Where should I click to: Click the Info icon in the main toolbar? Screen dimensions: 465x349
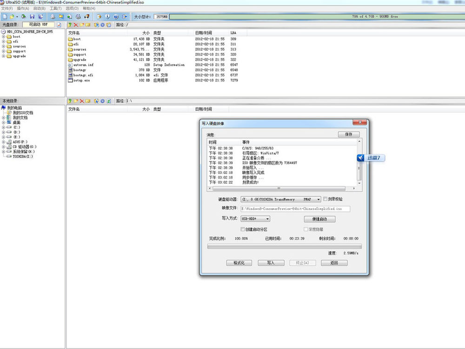107,17
